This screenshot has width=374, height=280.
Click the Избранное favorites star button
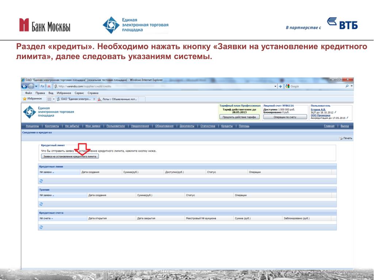point(32,98)
